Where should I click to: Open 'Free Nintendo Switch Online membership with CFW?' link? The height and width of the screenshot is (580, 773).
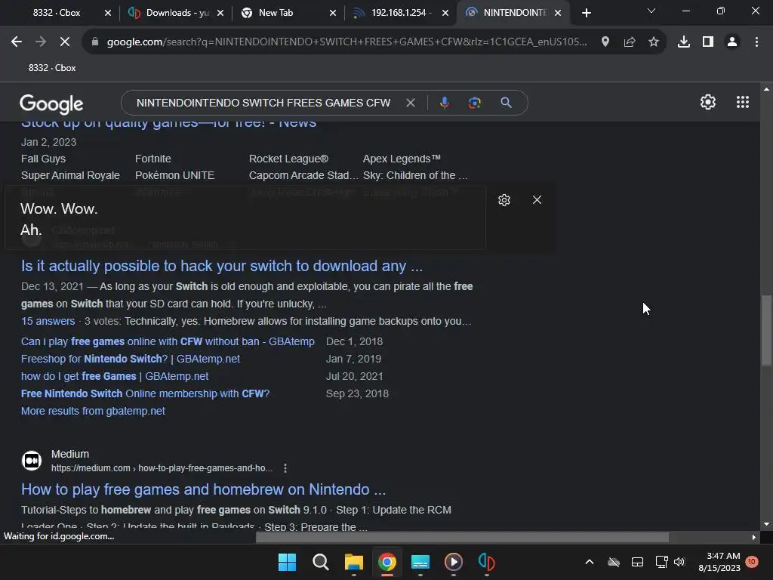[145, 393]
